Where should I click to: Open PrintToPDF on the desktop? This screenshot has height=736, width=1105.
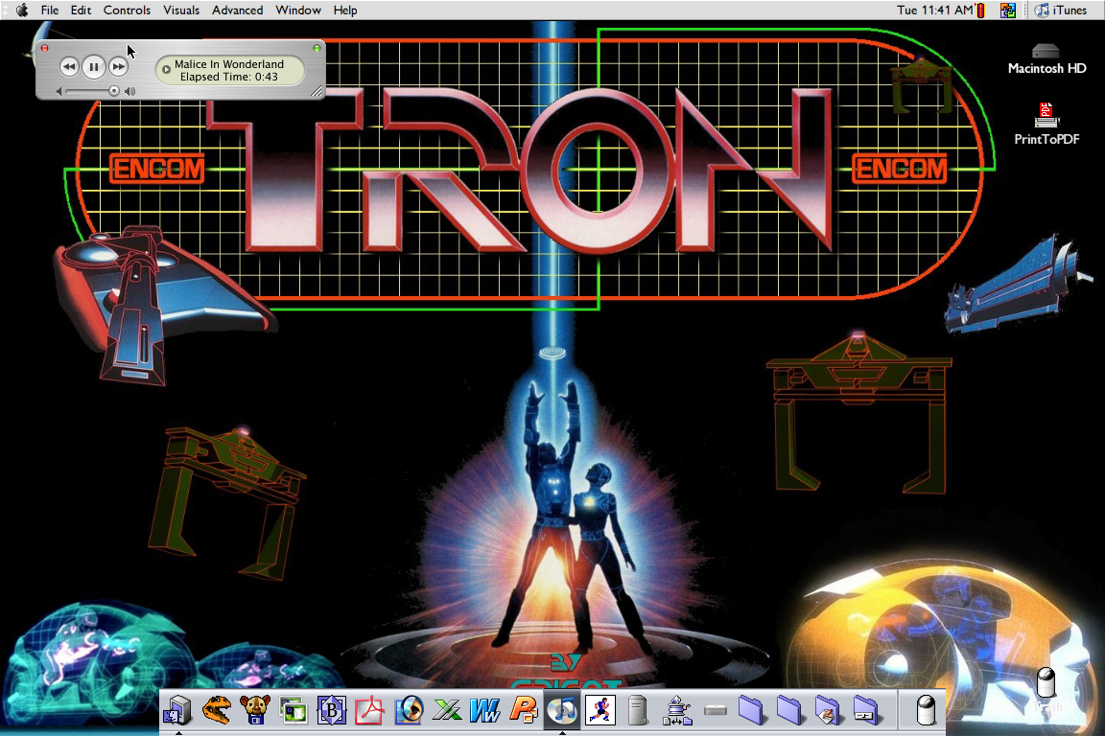(1046, 115)
